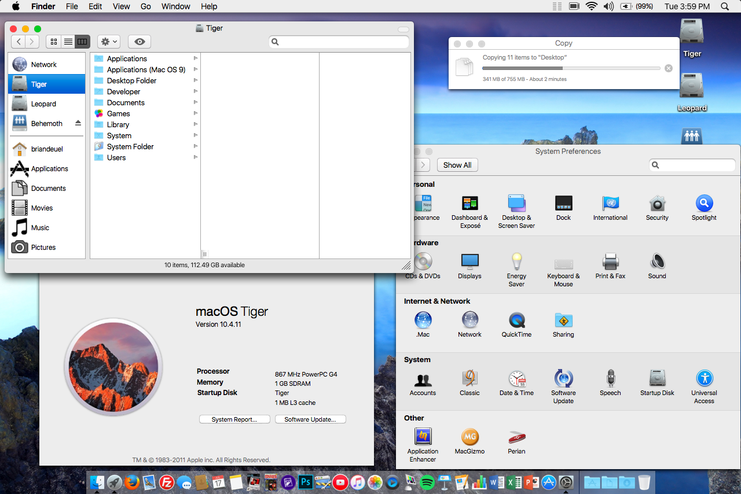741x494 pixels.
Task: Click the Software Update button in About window
Action: tap(310, 419)
